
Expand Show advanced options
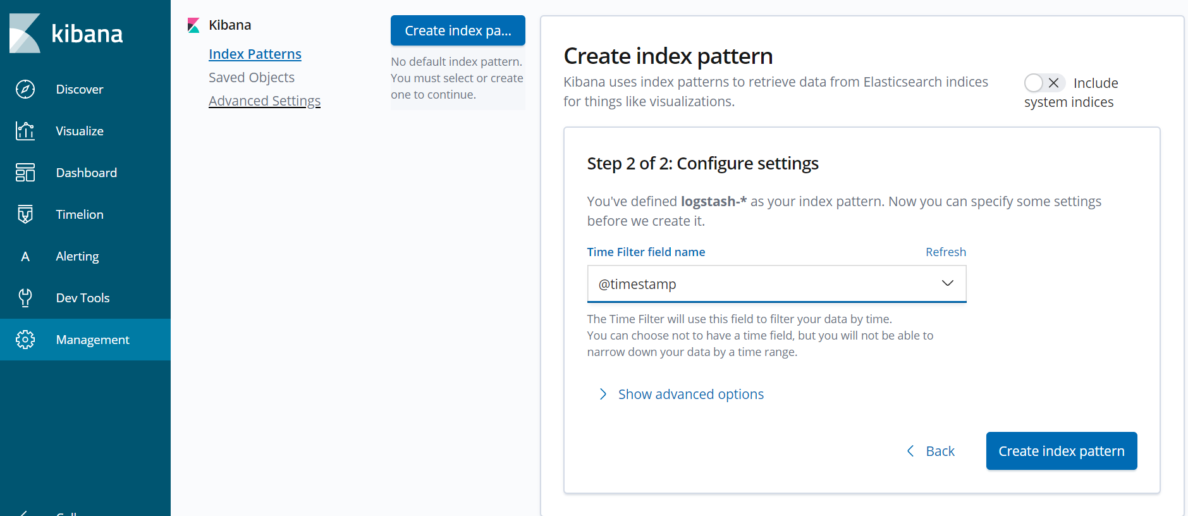coord(691,394)
